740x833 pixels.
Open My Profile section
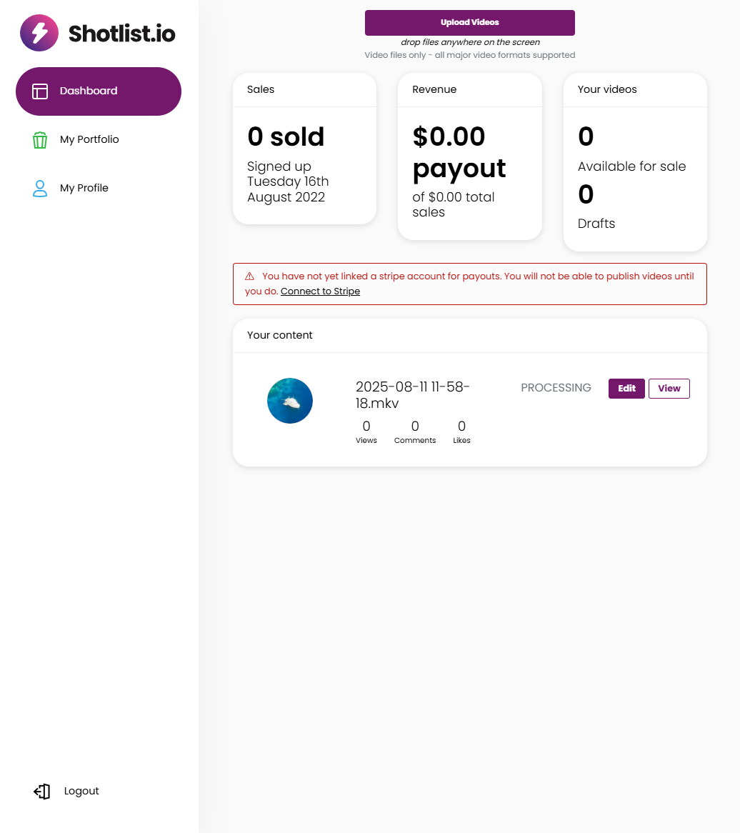pyautogui.click(x=84, y=189)
